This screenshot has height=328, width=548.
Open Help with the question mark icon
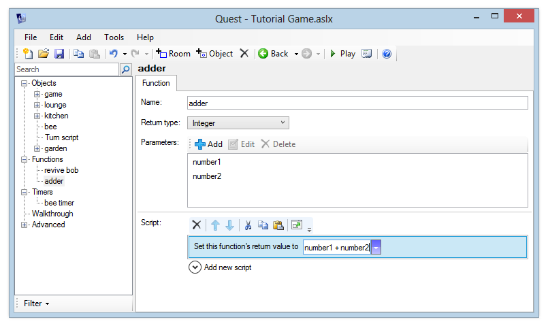pos(387,54)
